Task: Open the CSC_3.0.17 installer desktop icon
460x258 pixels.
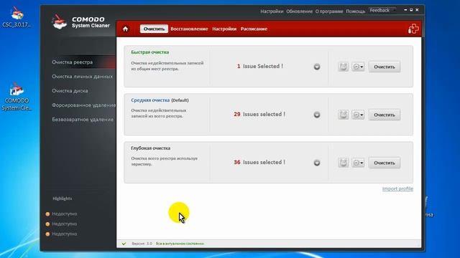Action: [17, 17]
